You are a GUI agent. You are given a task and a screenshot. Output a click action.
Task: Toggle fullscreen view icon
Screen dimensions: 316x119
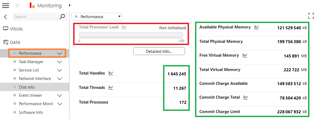[311, 16]
